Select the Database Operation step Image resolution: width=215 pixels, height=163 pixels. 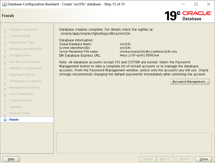click(23, 30)
